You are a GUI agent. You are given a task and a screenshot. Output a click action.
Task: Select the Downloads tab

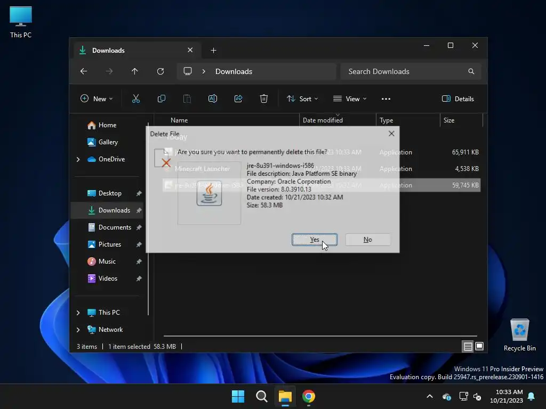(x=138, y=51)
